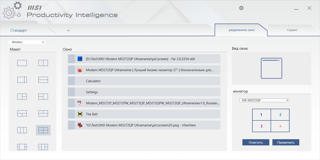Tick the selection box beside Calculator

click(x=71, y=81)
